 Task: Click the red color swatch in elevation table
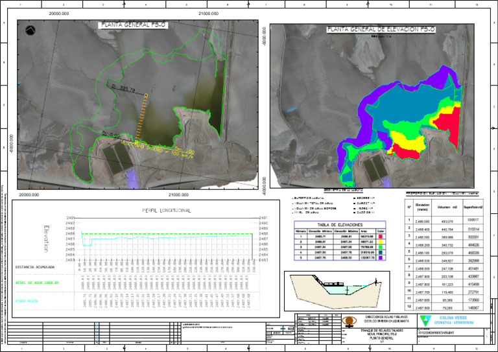point(381,237)
